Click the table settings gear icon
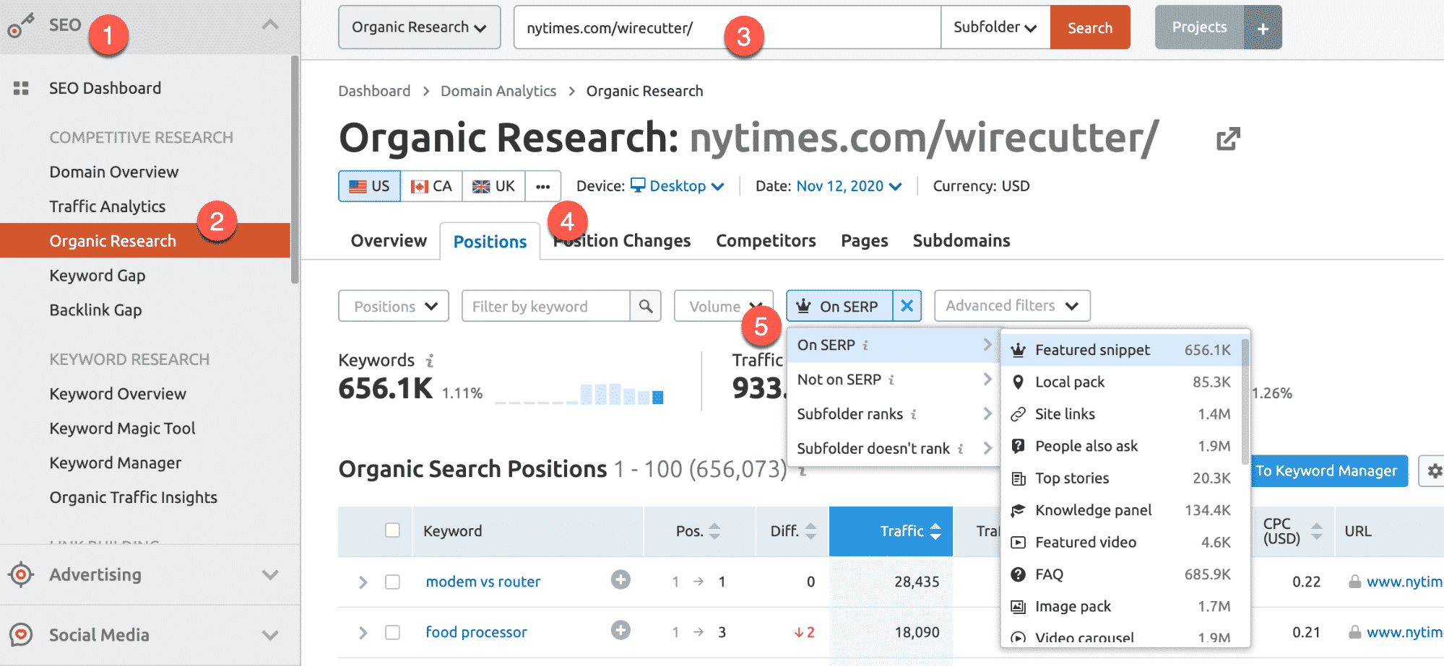This screenshot has width=1444, height=666. 1433,471
